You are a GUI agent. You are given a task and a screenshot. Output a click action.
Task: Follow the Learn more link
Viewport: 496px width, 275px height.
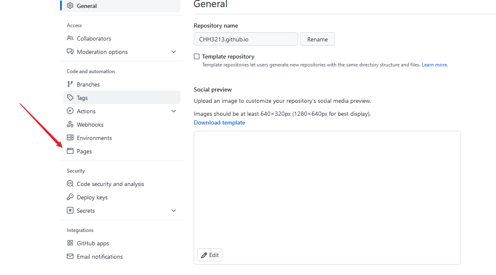click(x=434, y=65)
